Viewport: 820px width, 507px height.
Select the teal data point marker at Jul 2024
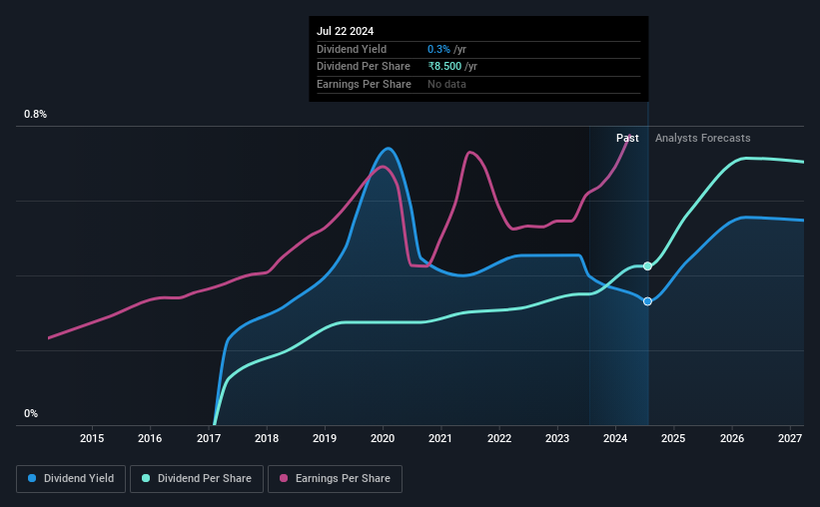pos(647,266)
